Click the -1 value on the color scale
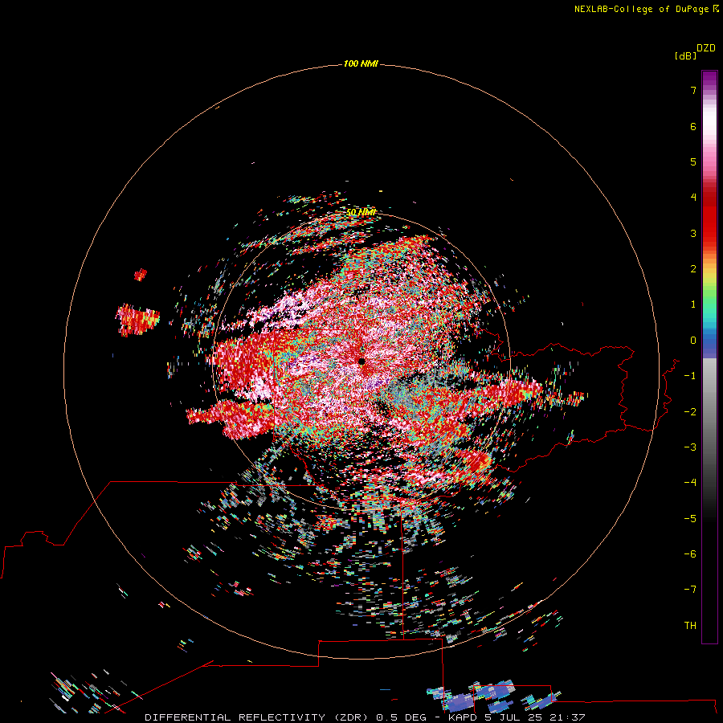This screenshot has height=723, width=723. (690, 376)
